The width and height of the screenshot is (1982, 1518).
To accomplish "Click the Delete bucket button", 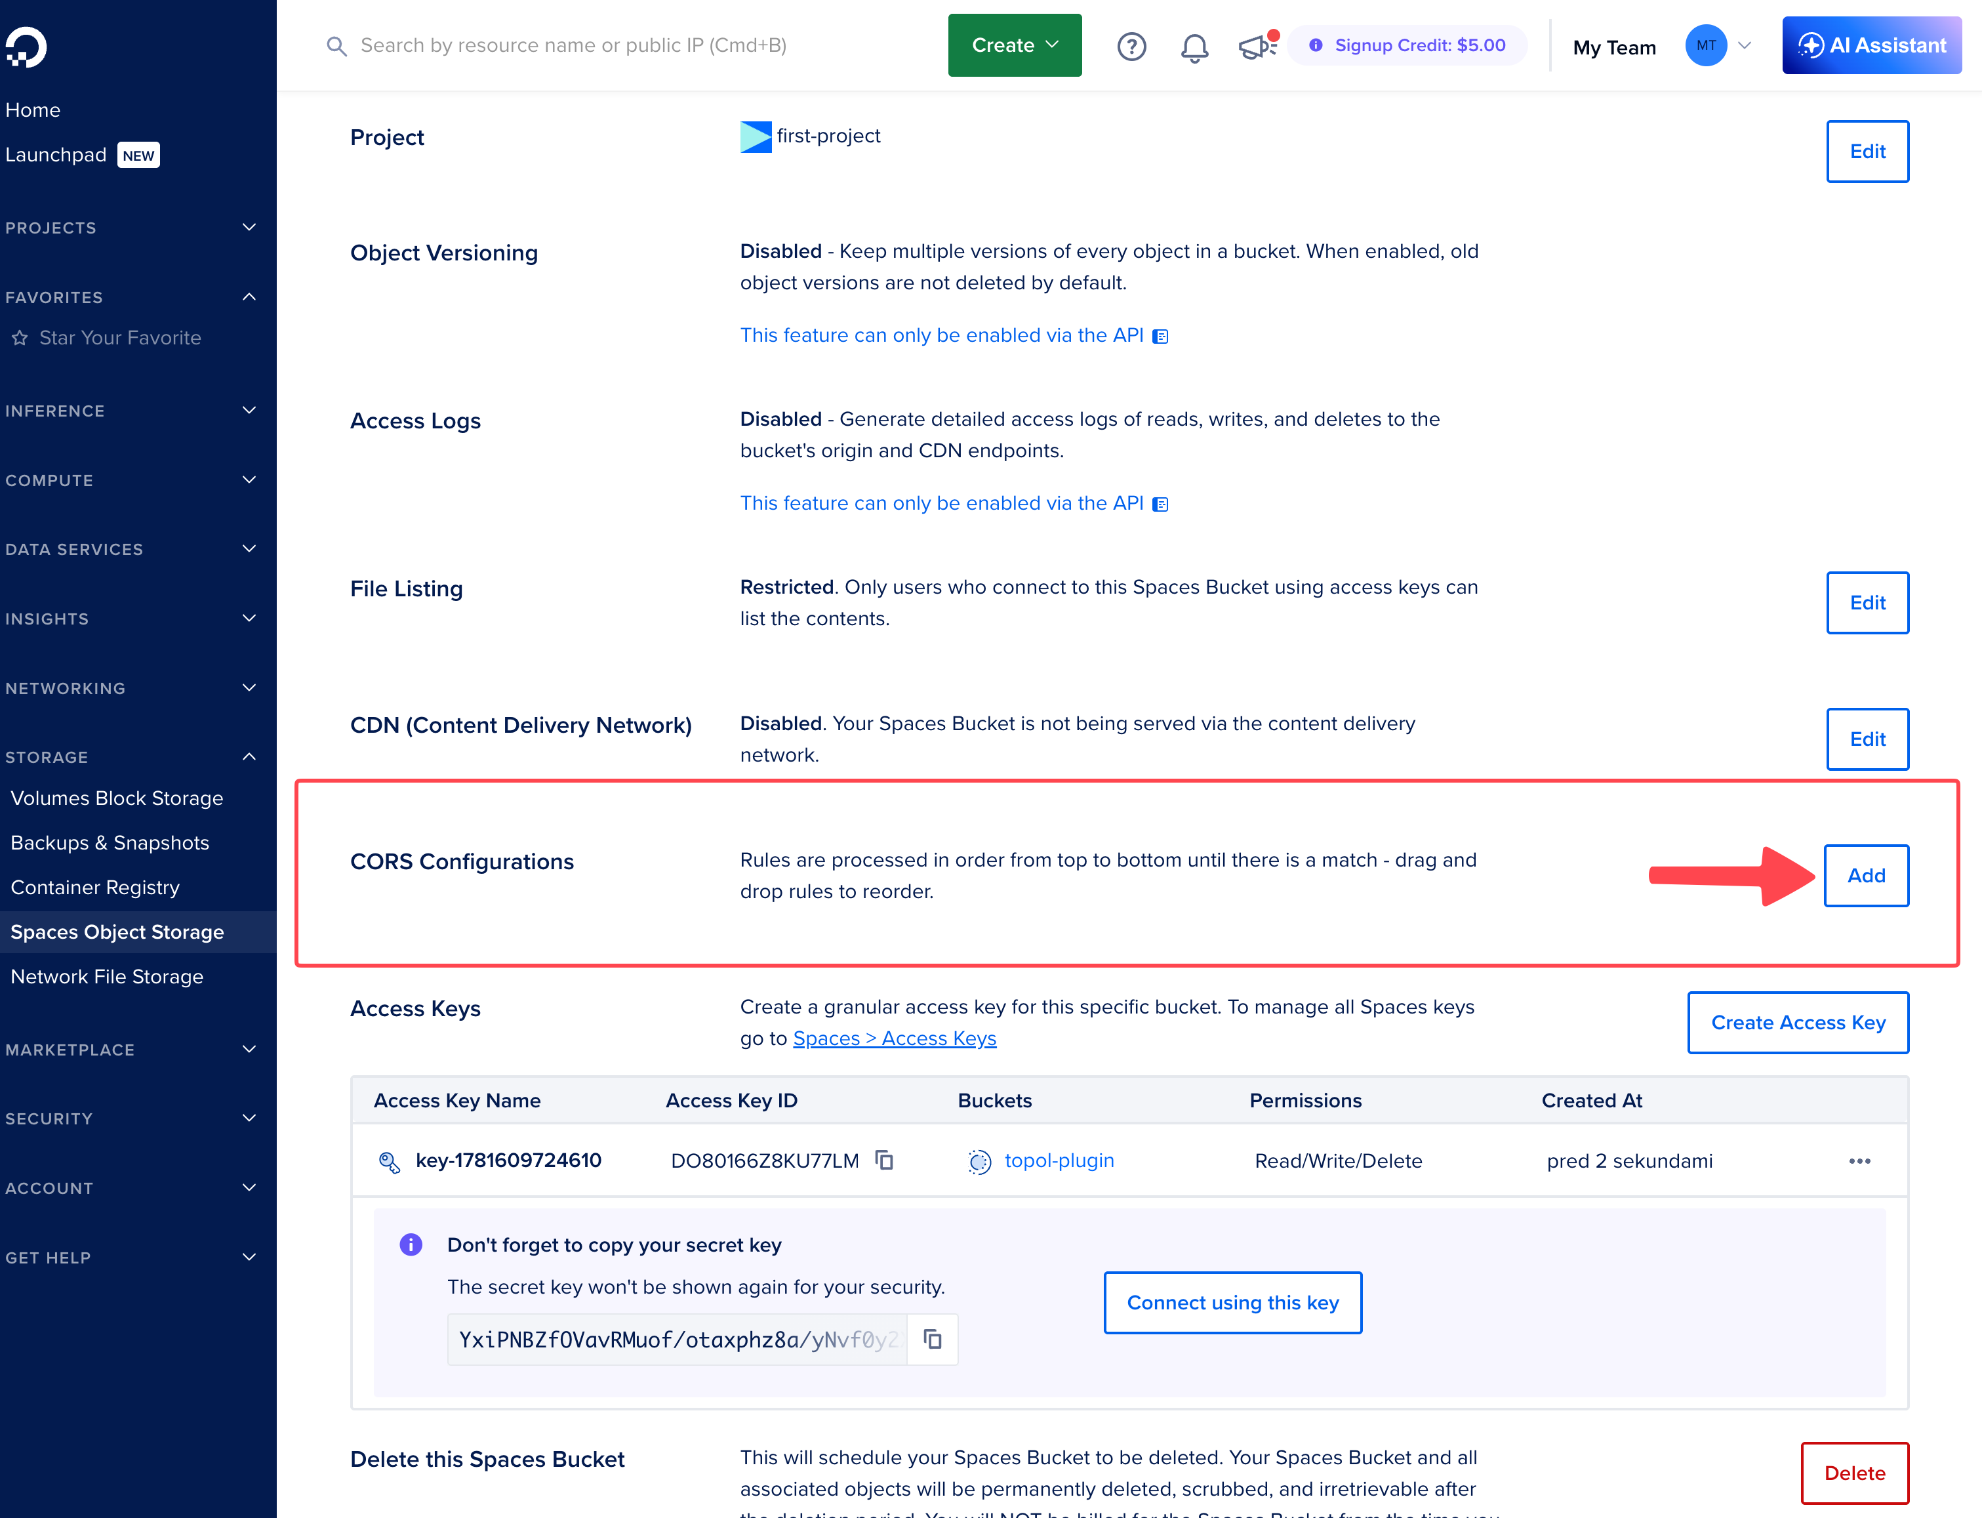I will point(1855,1473).
